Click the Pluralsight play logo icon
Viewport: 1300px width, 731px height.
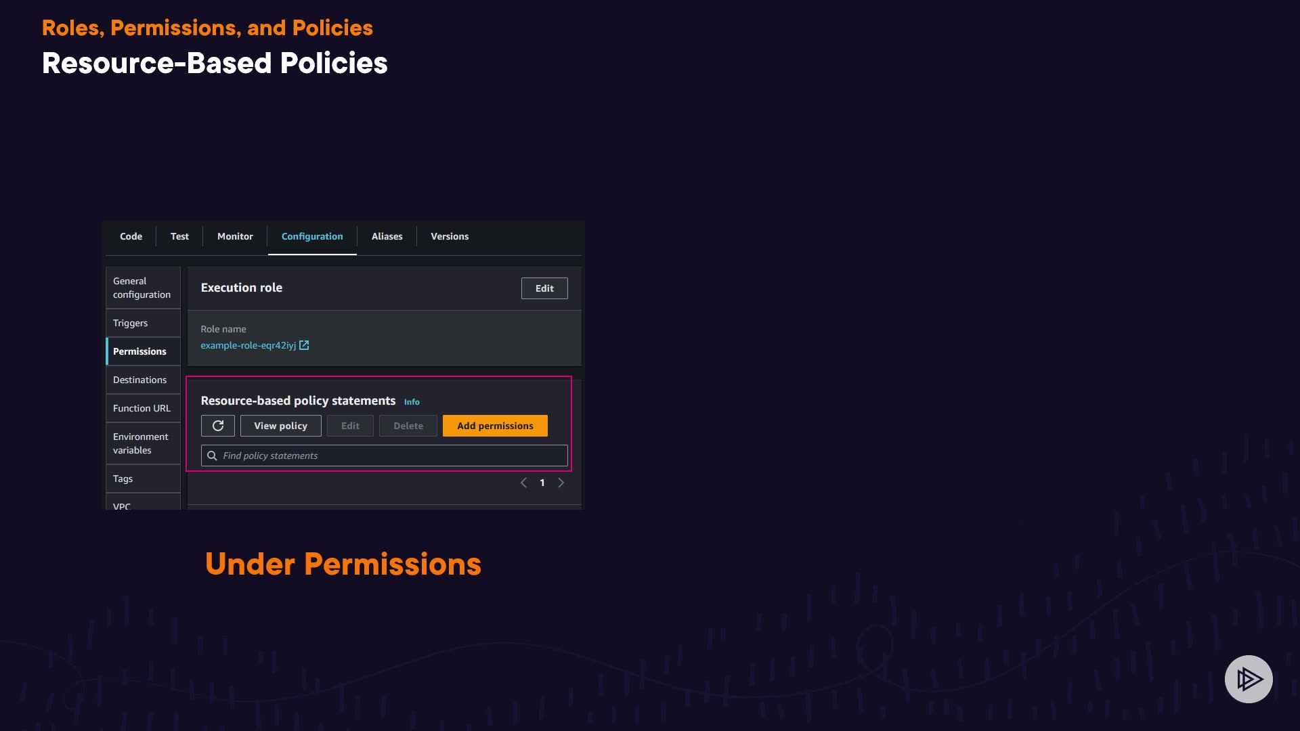(1249, 679)
